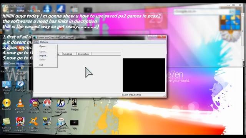Screen dimensions: 246x138
Task: Minimize the Notepad window
Action: [x=229, y=5]
